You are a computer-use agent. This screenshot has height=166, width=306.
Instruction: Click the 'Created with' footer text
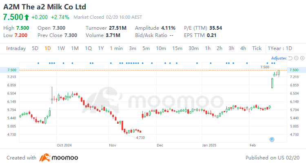[x=22, y=157]
